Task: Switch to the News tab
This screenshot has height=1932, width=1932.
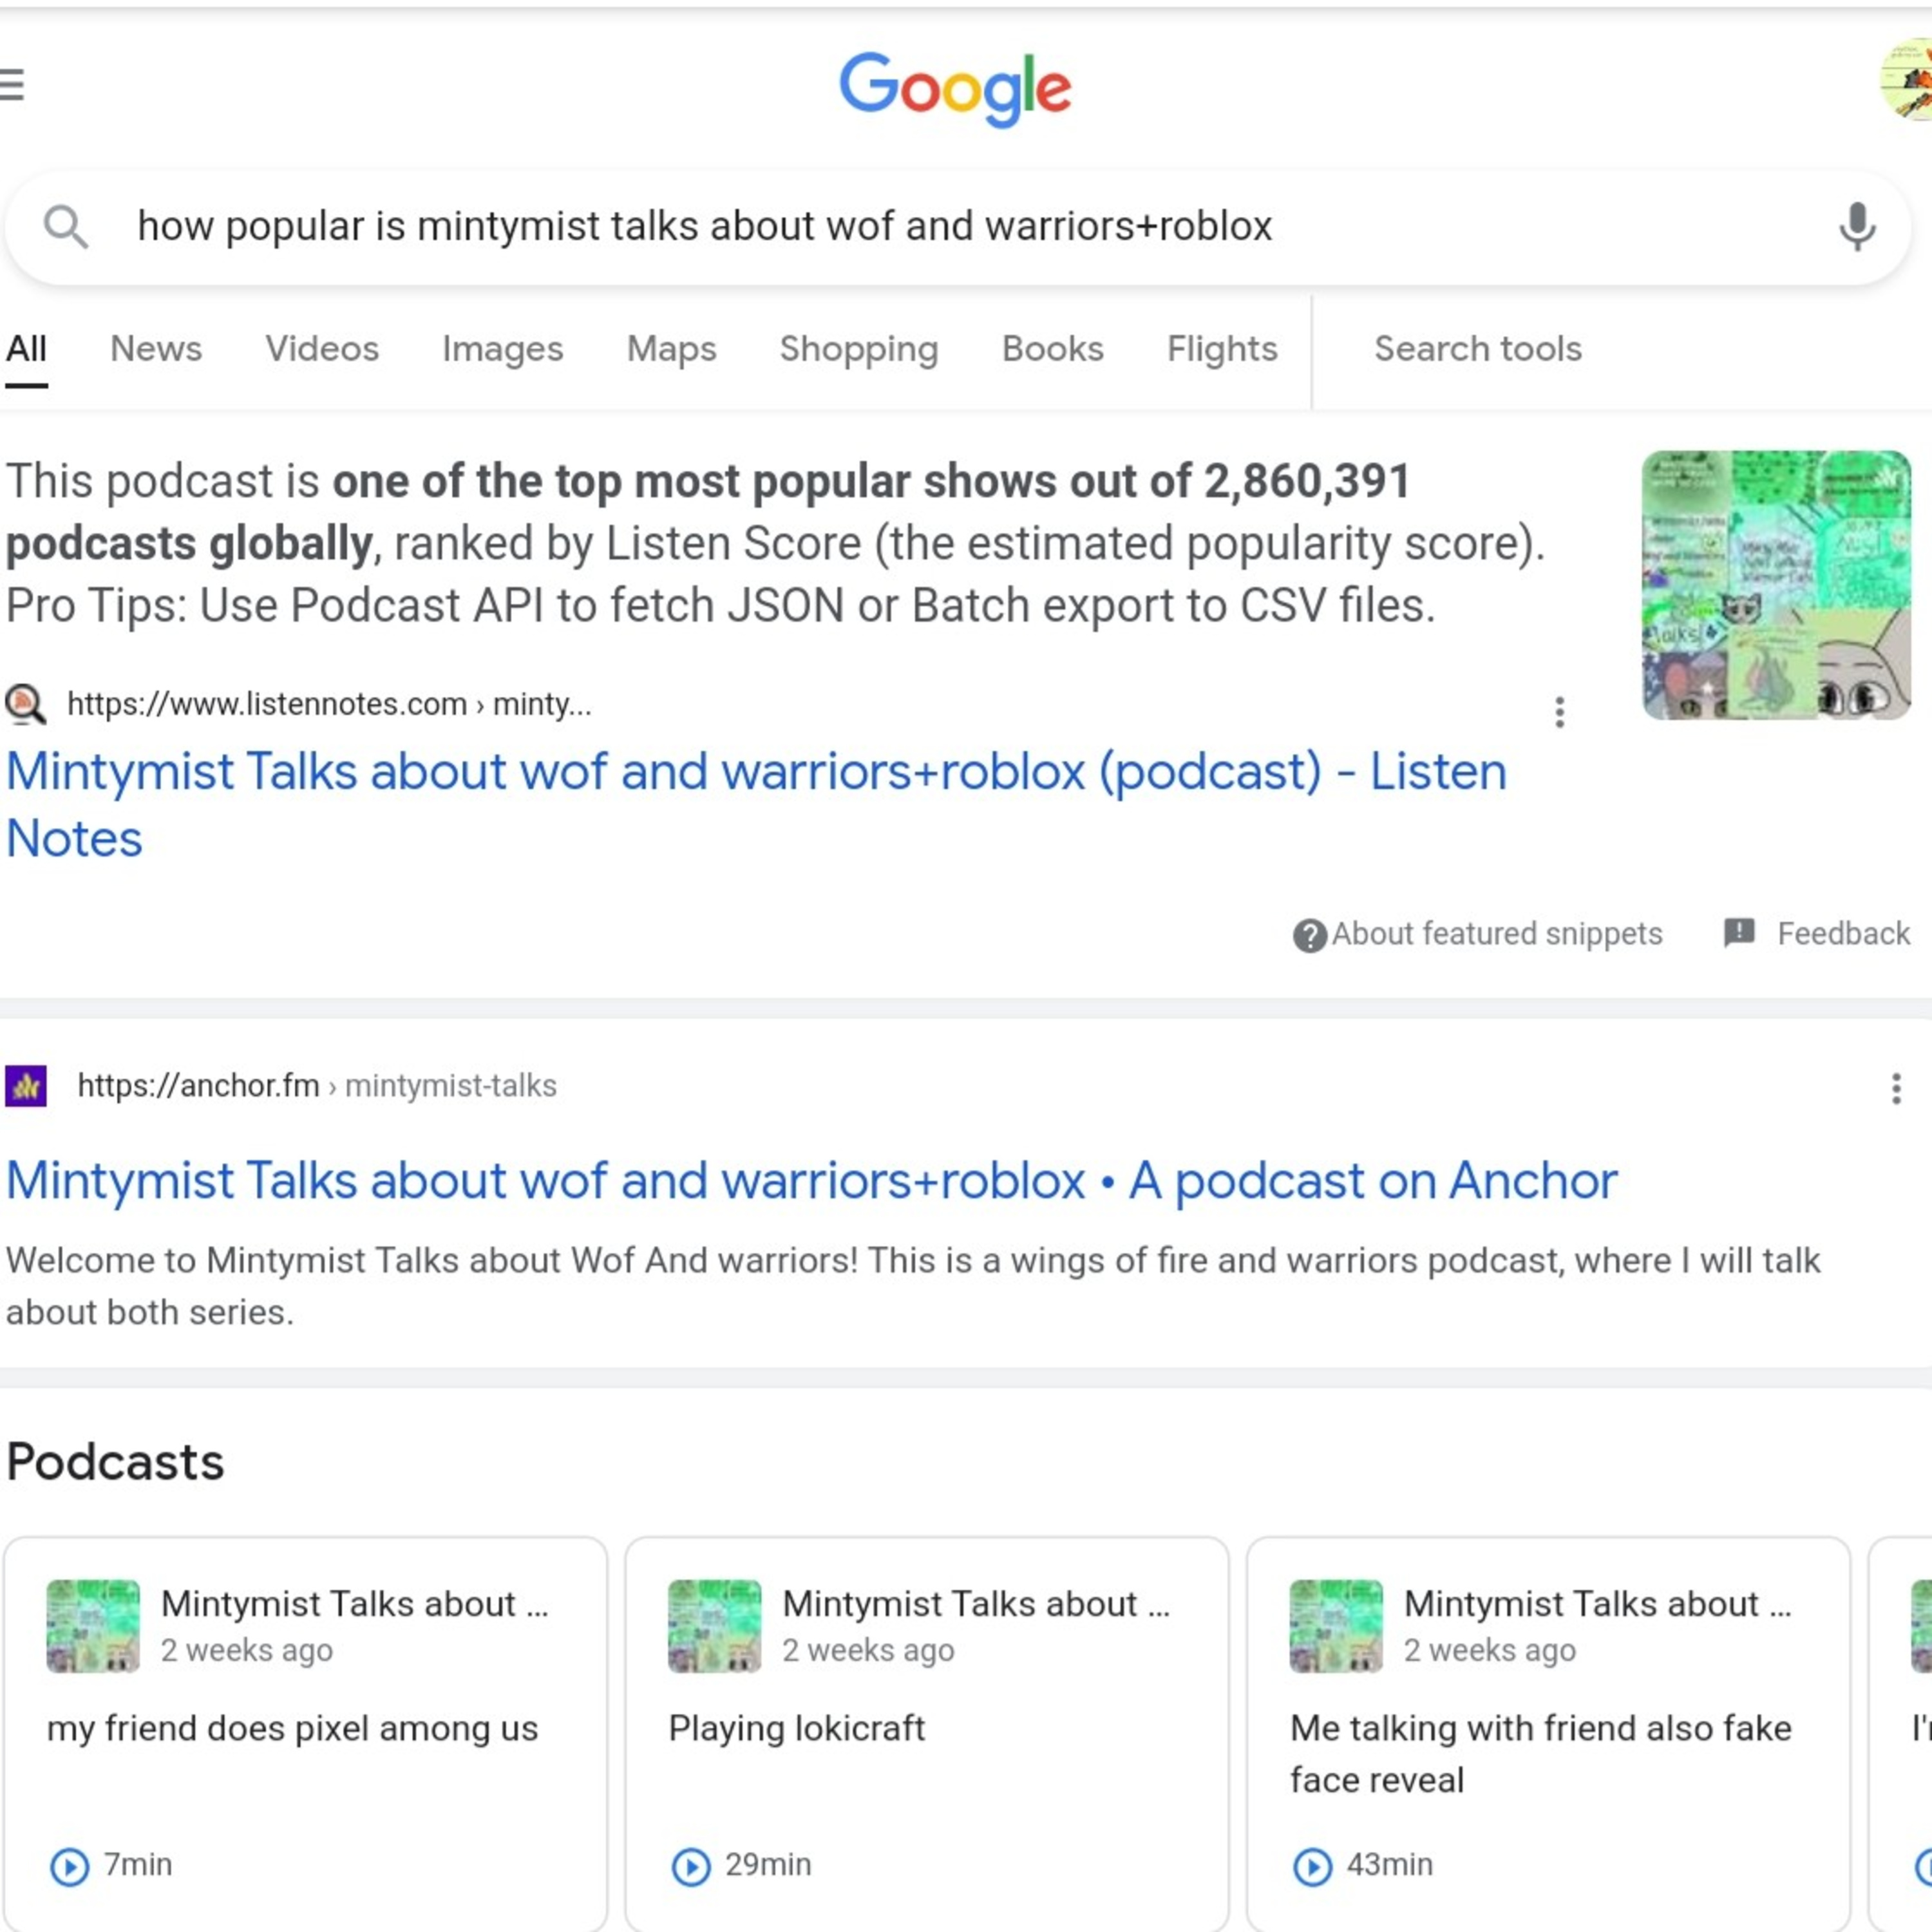Action: [156, 349]
